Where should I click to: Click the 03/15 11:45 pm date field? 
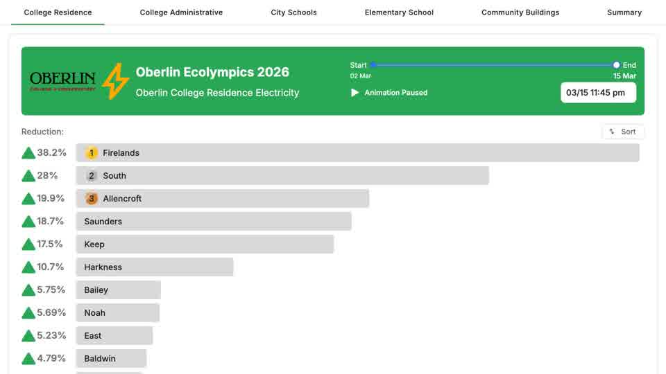tap(598, 92)
